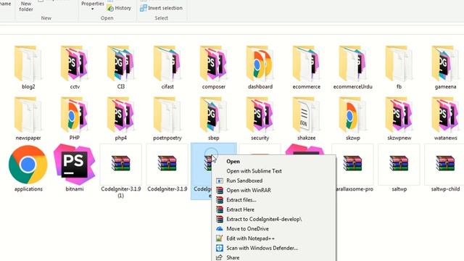Select the poetnpoetry folder icon
464x261 pixels.
pos(167,115)
